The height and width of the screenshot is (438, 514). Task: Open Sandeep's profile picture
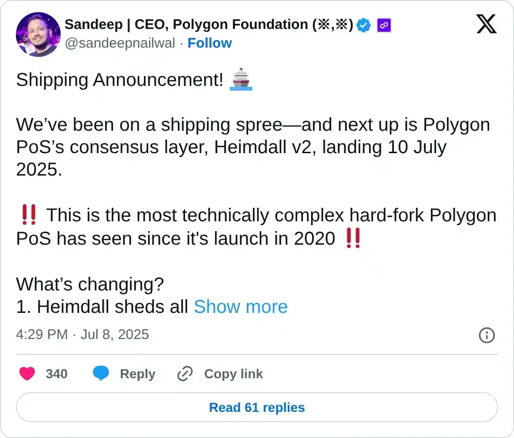coord(38,34)
